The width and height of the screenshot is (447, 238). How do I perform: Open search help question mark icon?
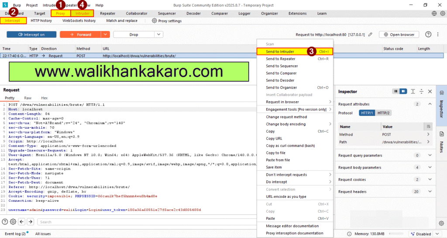(x=5, y=222)
